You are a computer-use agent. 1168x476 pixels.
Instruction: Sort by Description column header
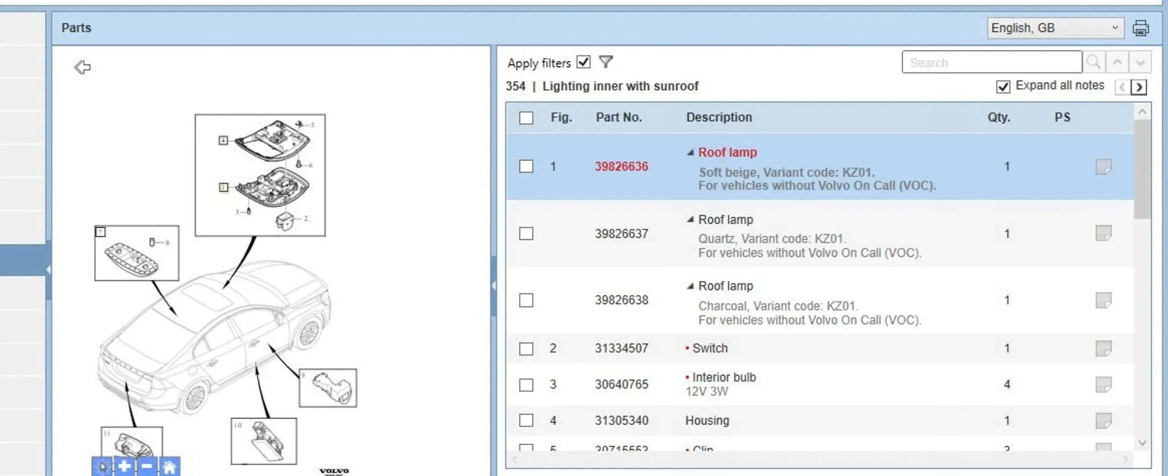(719, 117)
